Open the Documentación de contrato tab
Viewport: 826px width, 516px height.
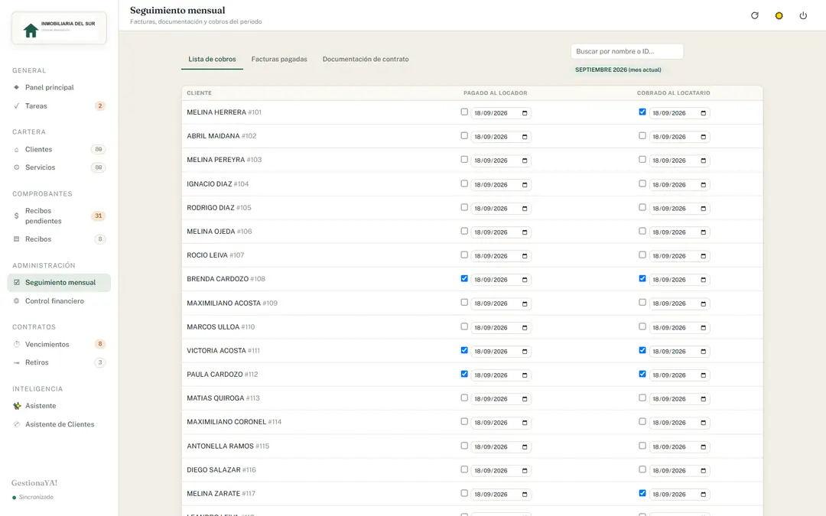(366, 59)
